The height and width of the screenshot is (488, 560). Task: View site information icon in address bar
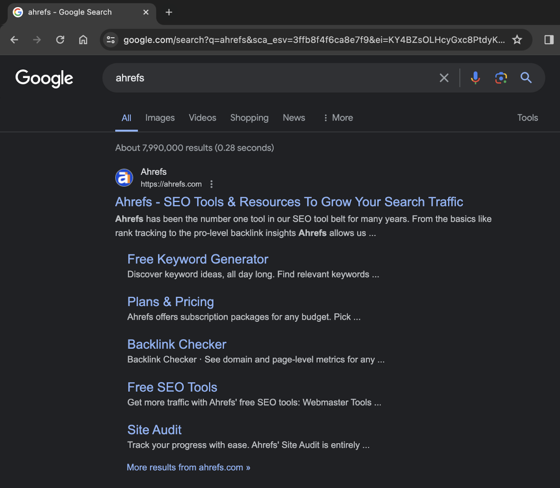click(x=110, y=40)
